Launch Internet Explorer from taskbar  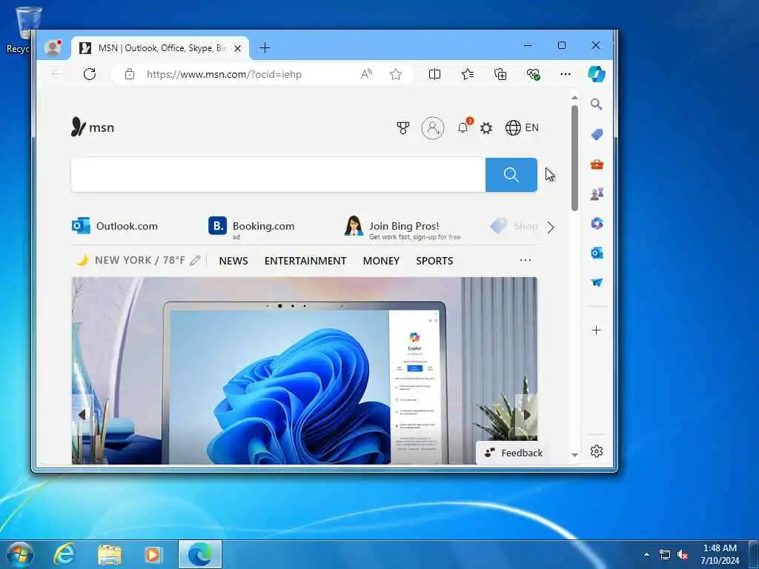click(64, 554)
